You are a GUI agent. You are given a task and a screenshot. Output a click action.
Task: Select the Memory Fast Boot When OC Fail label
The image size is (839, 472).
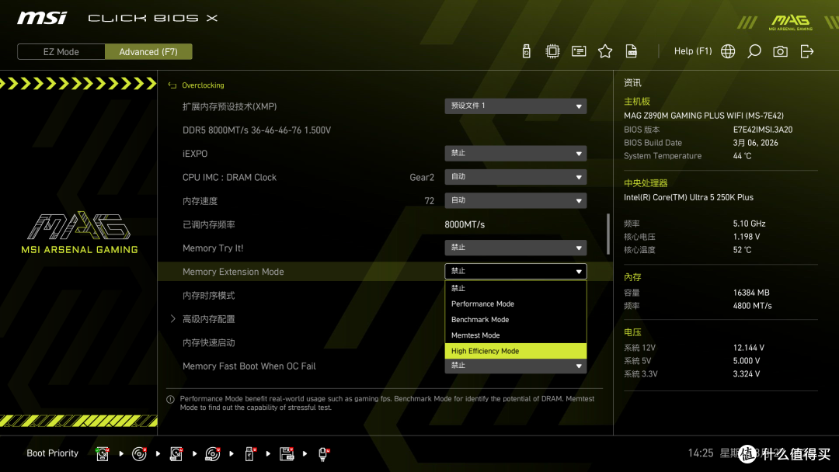(249, 366)
